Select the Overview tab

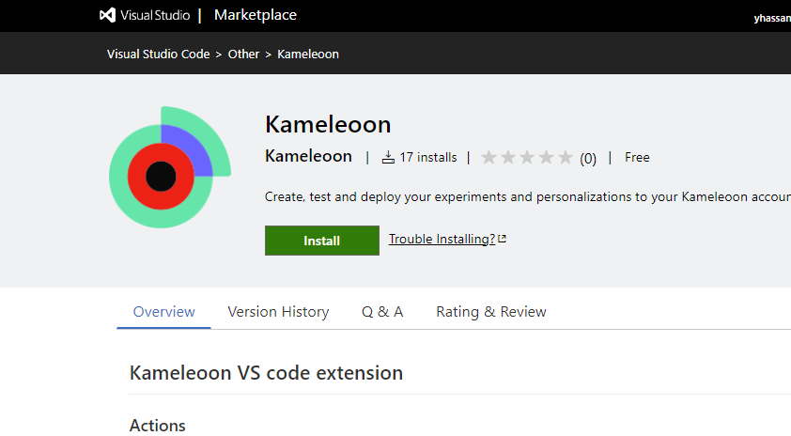[x=164, y=312]
